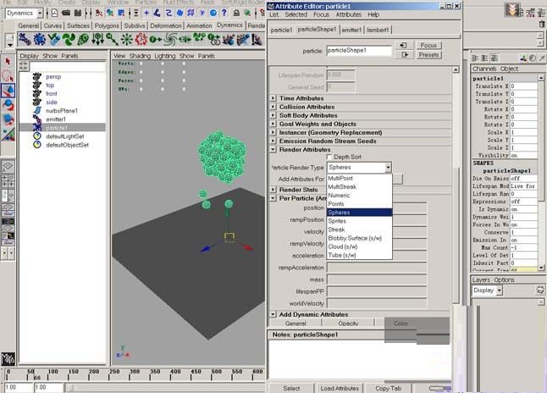Open the Attributes menu in Attribute Editor

(349, 14)
